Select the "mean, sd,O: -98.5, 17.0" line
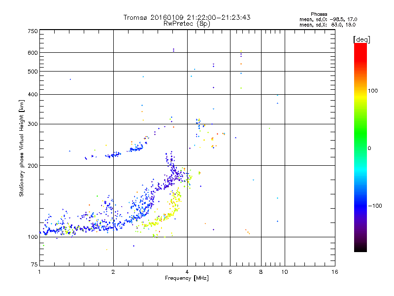 coord(328,19)
